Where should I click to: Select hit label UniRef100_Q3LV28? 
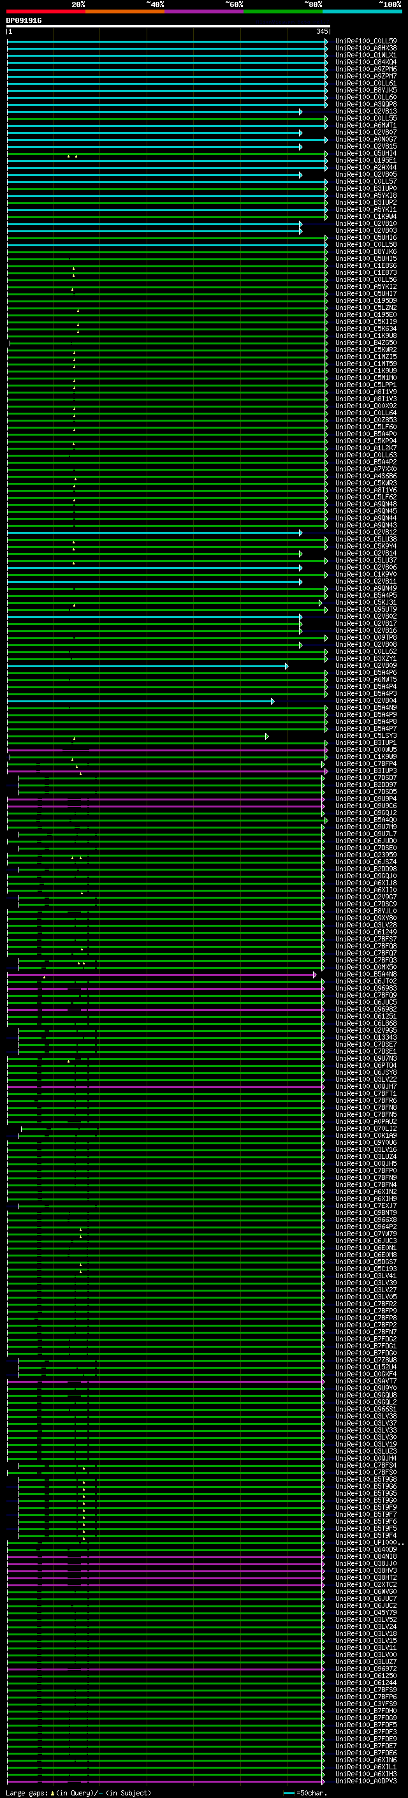pyautogui.click(x=366, y=925)
